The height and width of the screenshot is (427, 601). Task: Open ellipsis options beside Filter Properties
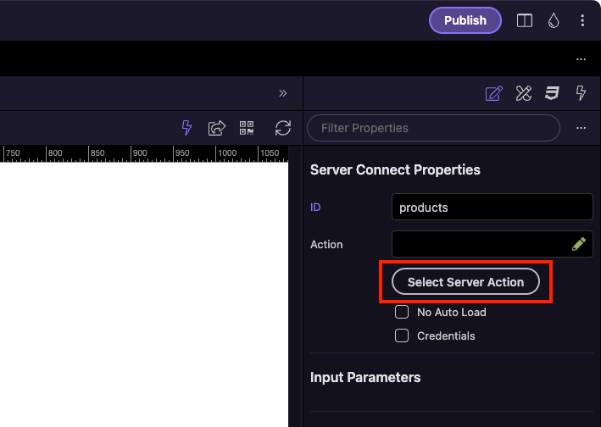coord(581,128)
